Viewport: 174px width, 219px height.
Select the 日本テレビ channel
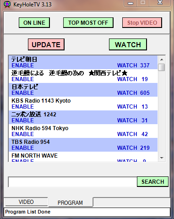[83, 90]
